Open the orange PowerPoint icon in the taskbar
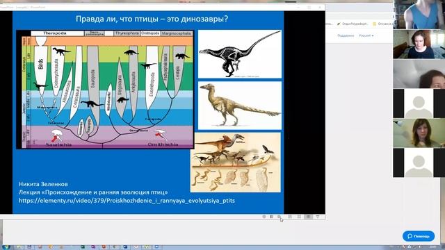The image size is (445, 250). (x=104, y=247)
